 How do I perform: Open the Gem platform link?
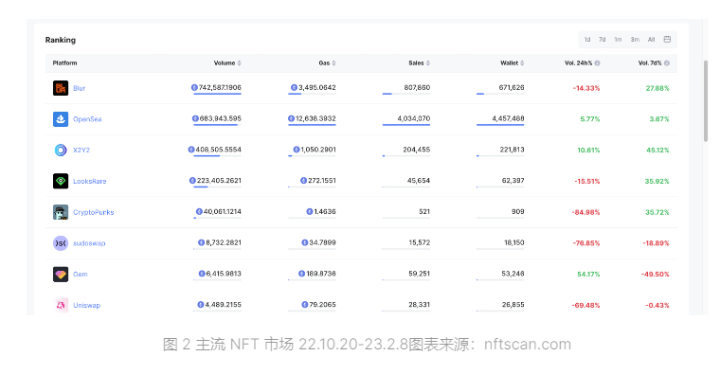pyautogui.click(x=80, y=275)
